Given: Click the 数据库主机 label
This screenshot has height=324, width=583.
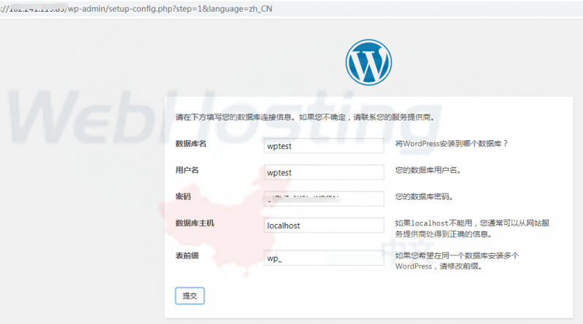Looking at the screenshot, I should pyautogui.click(x=194, y=223).
